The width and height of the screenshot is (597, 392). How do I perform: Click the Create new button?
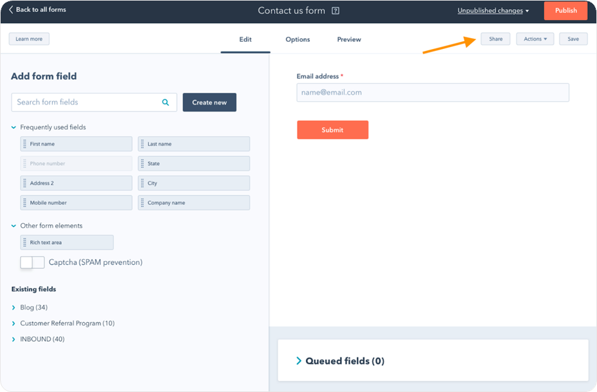209,102
